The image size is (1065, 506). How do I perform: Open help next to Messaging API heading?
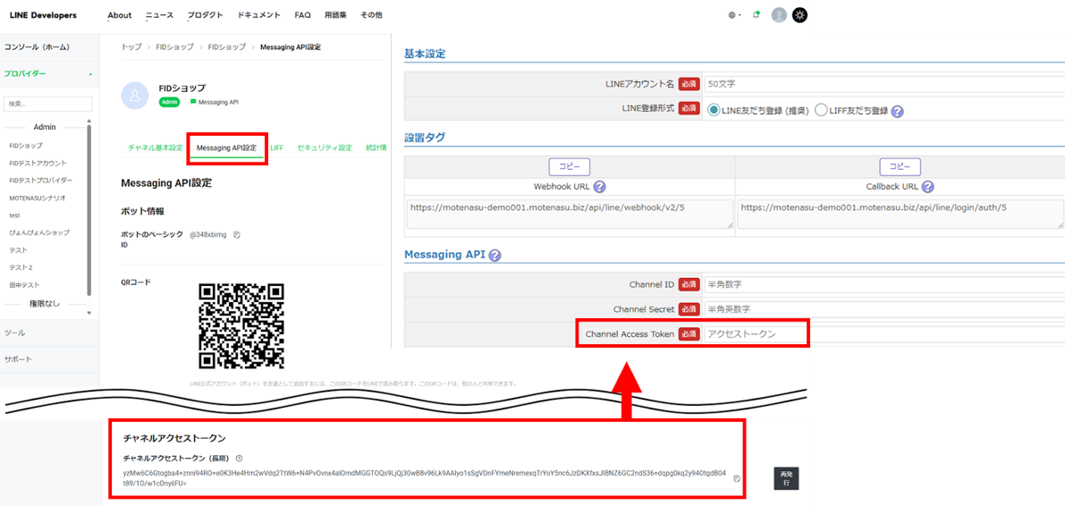(x=494, y=255)
